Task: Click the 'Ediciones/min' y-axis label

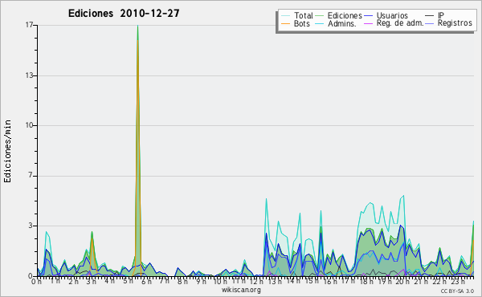Action: point(7,151)
